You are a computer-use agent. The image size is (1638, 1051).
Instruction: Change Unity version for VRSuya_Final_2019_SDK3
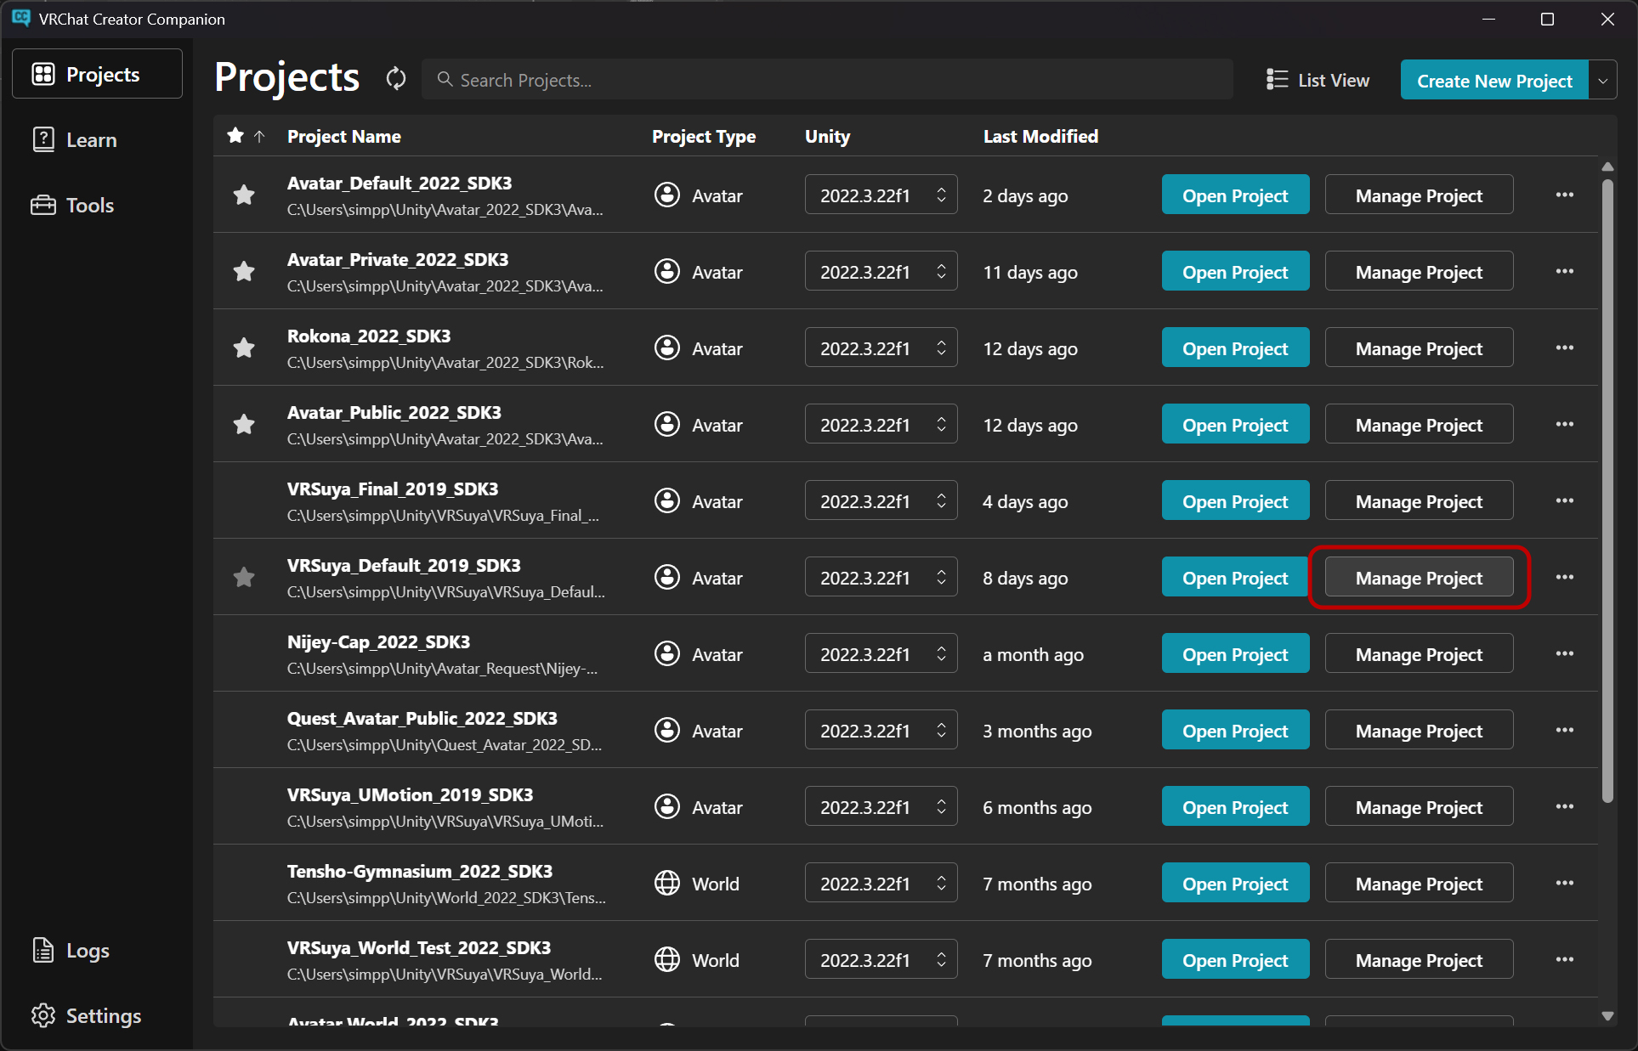click(881, 500)
